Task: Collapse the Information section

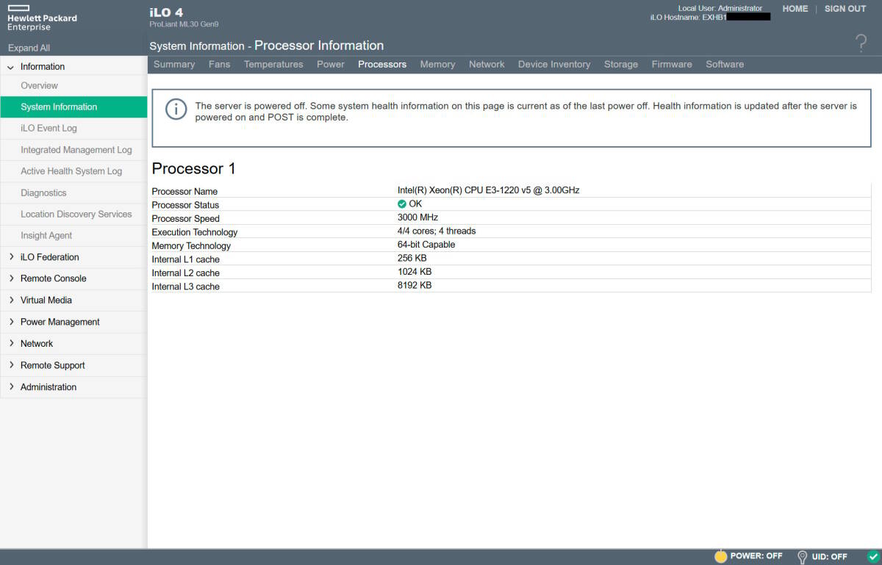Action: point(11,67)
